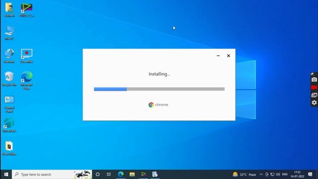Open the clock showing 14-07-2022

pyautogui.click(x=297, y=175)
